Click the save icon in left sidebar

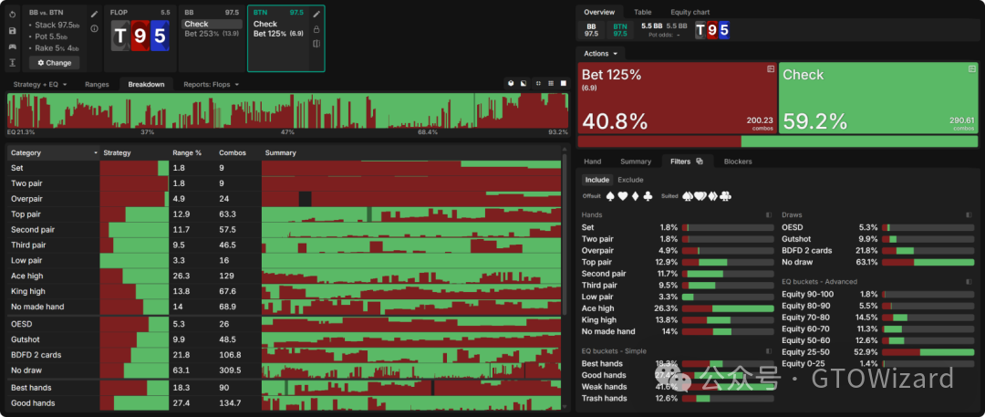click(x=13, y=30)
